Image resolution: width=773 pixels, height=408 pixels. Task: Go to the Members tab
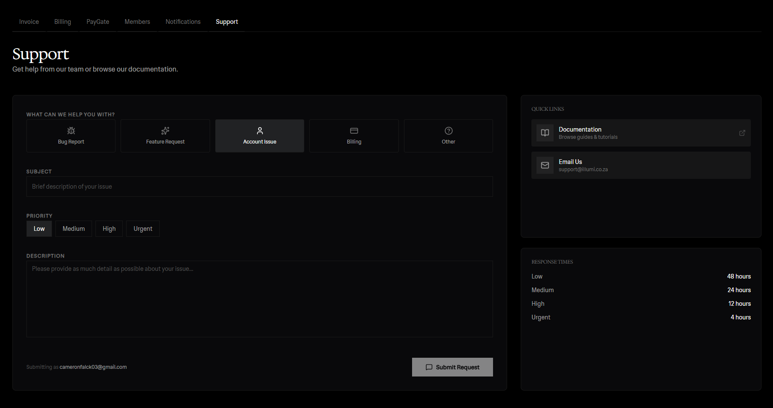(137, 22)
